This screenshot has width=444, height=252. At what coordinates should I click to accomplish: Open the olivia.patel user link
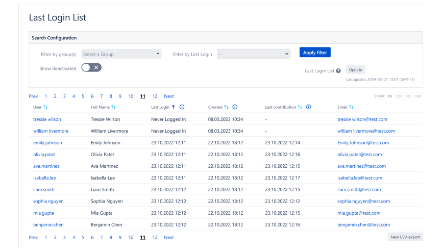[x=44, y=155]
